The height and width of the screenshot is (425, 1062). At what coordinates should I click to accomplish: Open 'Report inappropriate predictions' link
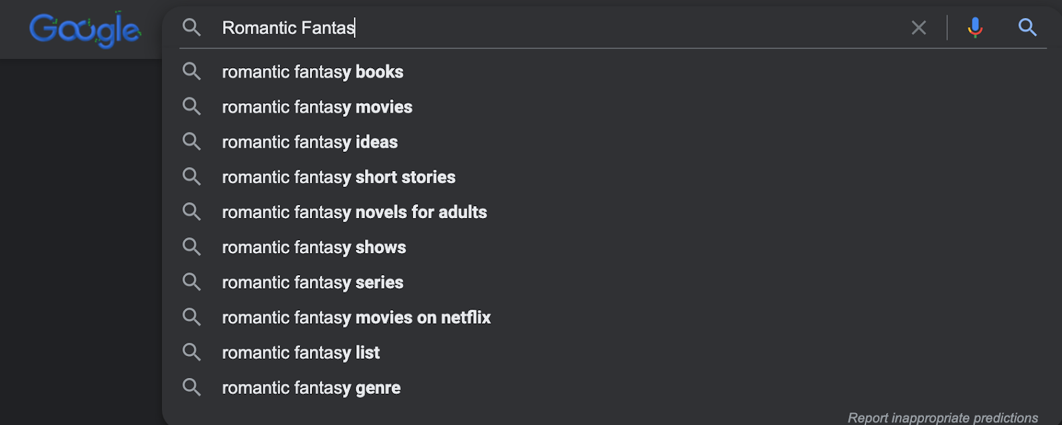[x=943, y=418]
